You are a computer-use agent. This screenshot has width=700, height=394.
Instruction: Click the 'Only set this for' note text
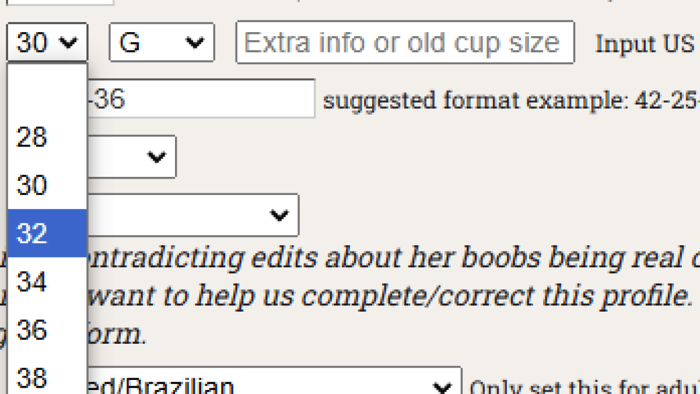[x=583, y=388]
